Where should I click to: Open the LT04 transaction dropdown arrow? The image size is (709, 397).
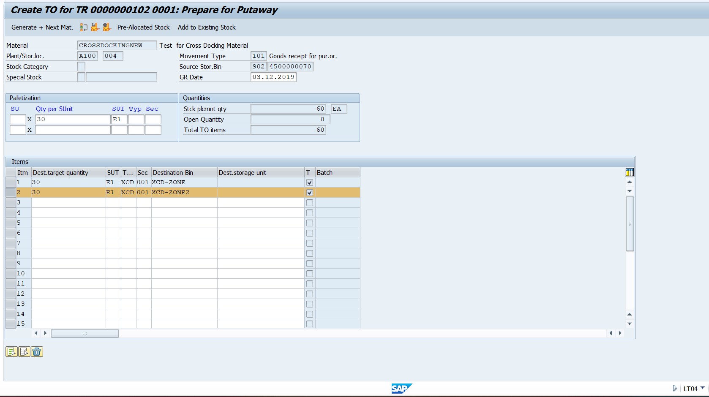click(x=702, y=388)
